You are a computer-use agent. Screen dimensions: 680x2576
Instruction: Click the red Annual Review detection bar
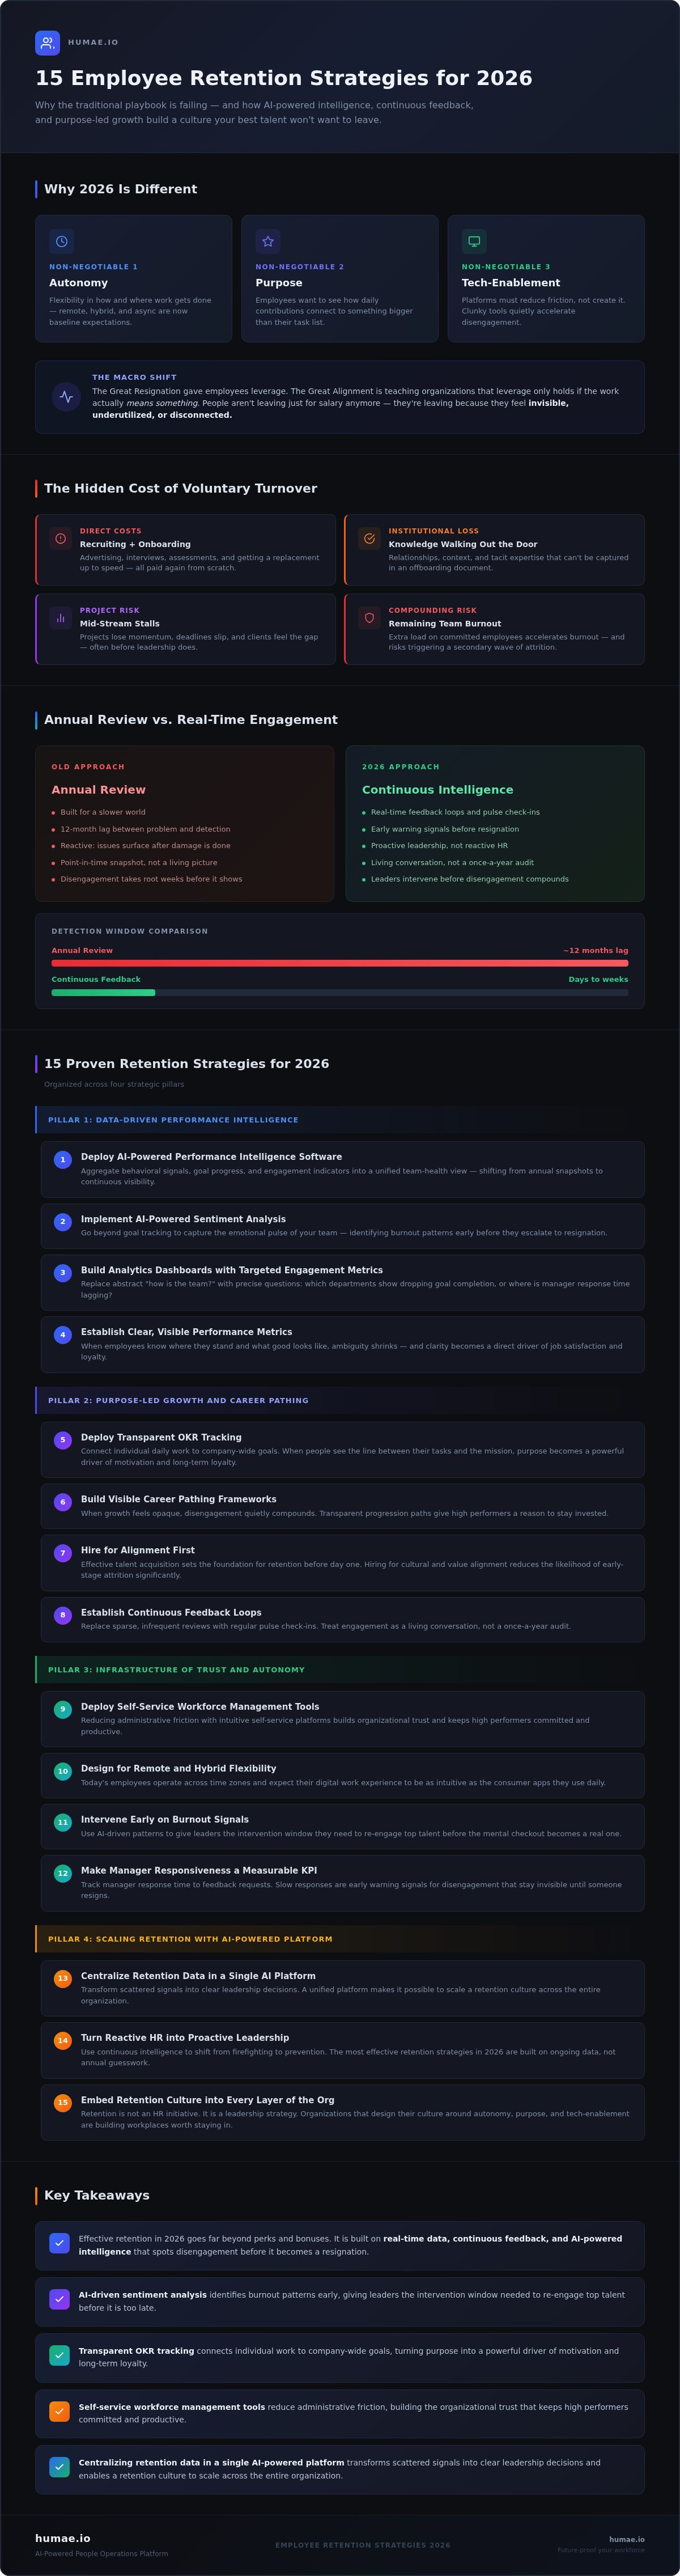click(x=340, y=963)
